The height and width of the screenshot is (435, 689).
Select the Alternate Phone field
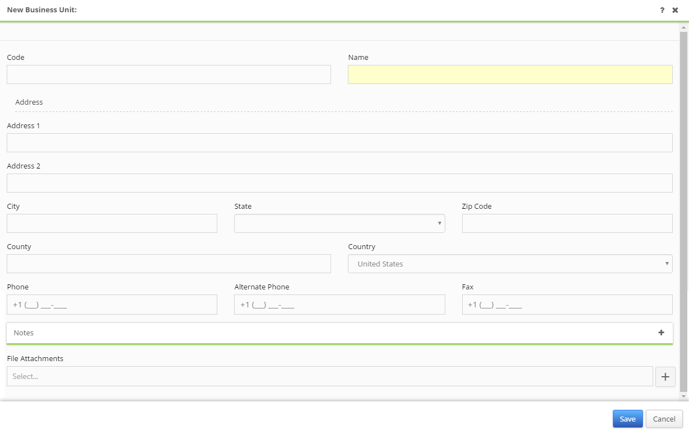pyautogui.click(x=339, y=305)
